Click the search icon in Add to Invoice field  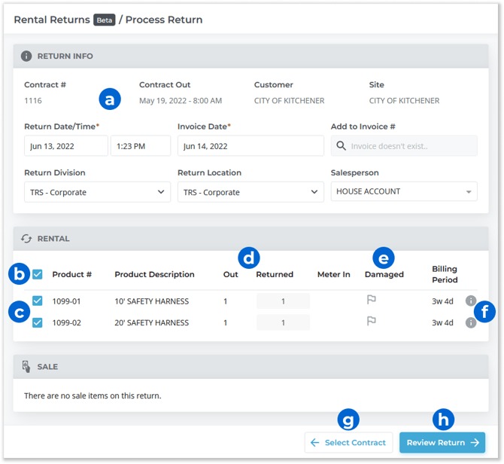pos(341,146)
